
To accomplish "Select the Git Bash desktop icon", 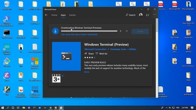I will point(7,62).
